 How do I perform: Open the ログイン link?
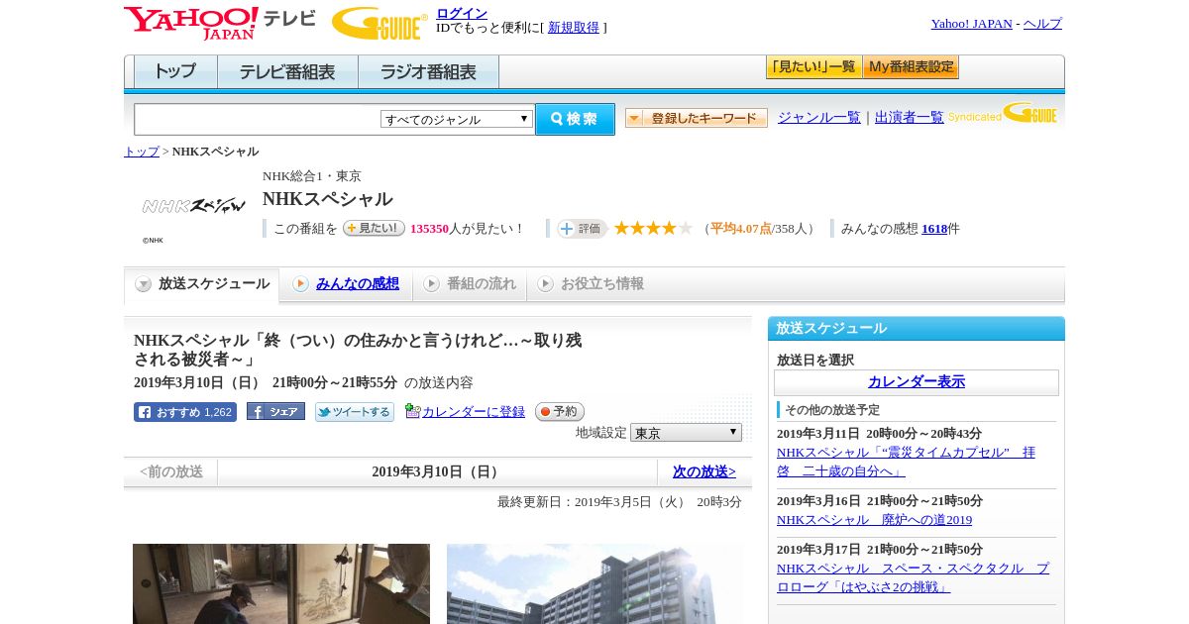[462, 13]
